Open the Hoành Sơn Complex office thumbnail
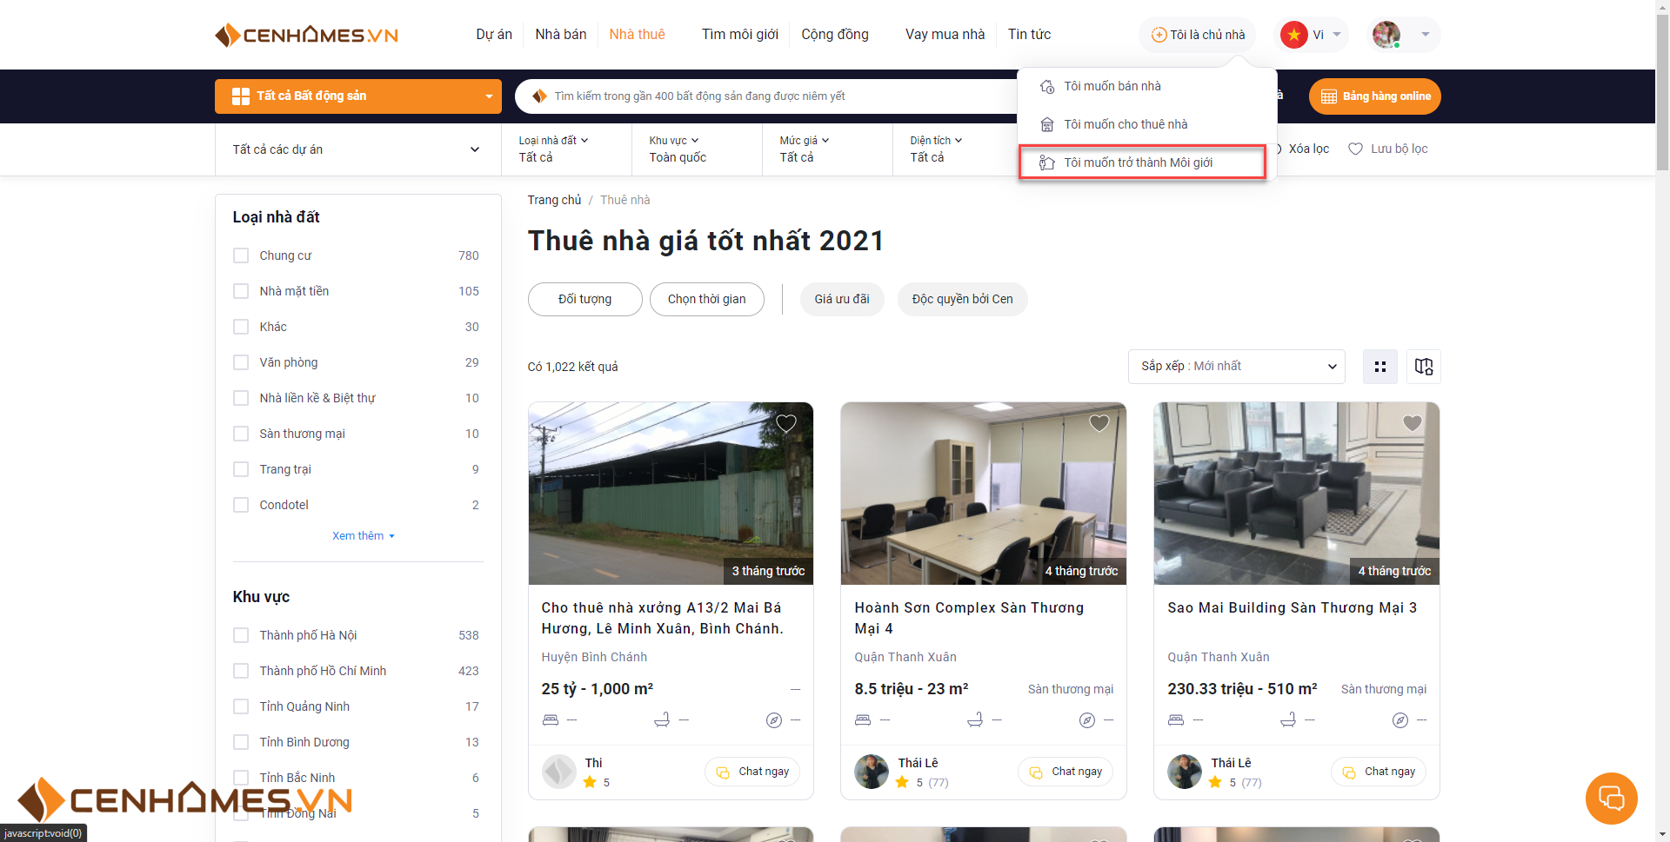The height and width of the screenshot is (842, 1670). (x=983, y=493)
